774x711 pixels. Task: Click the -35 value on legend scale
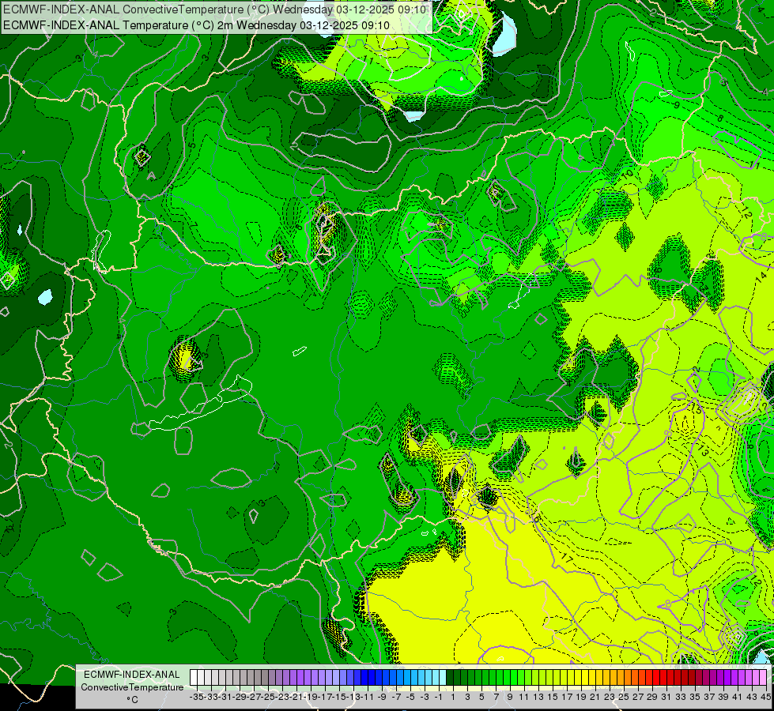pyautogui.click(x=196, y=697)
